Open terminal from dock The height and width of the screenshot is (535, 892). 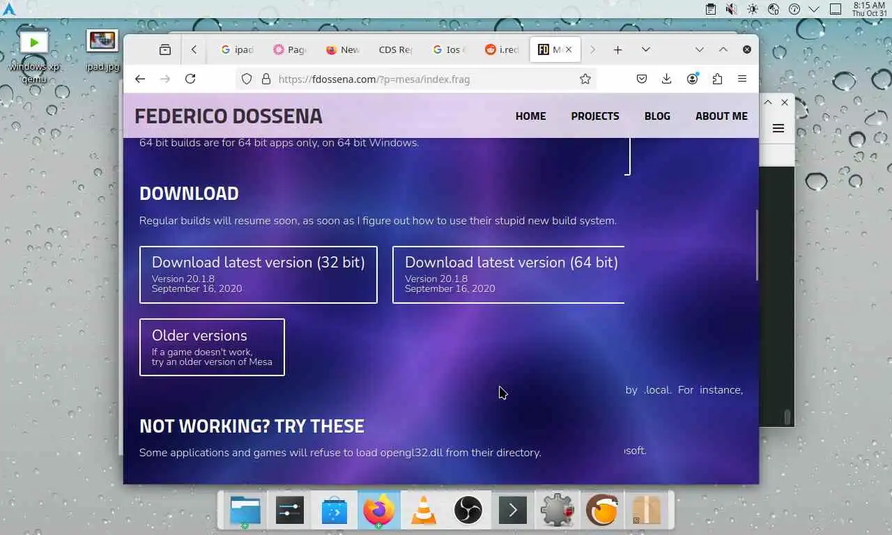point(513,511)
